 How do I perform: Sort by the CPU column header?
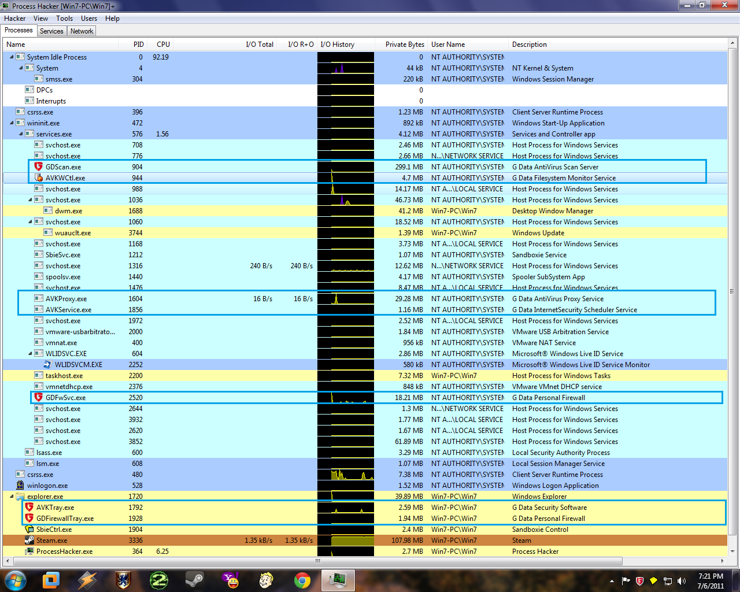(x=160, y=45)
